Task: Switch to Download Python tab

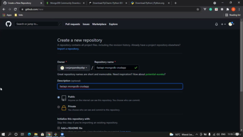Action: 150,3
